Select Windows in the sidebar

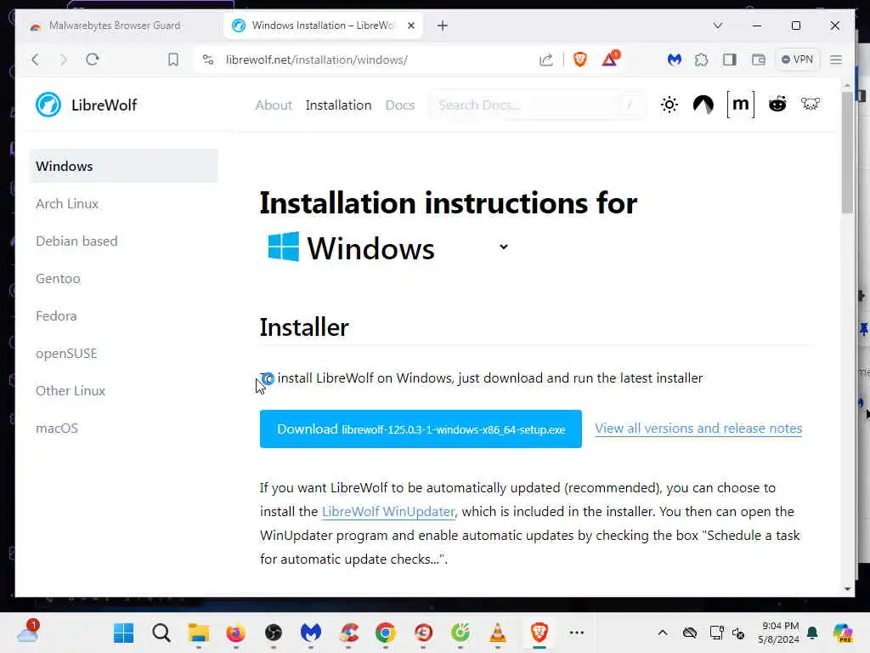123,166
